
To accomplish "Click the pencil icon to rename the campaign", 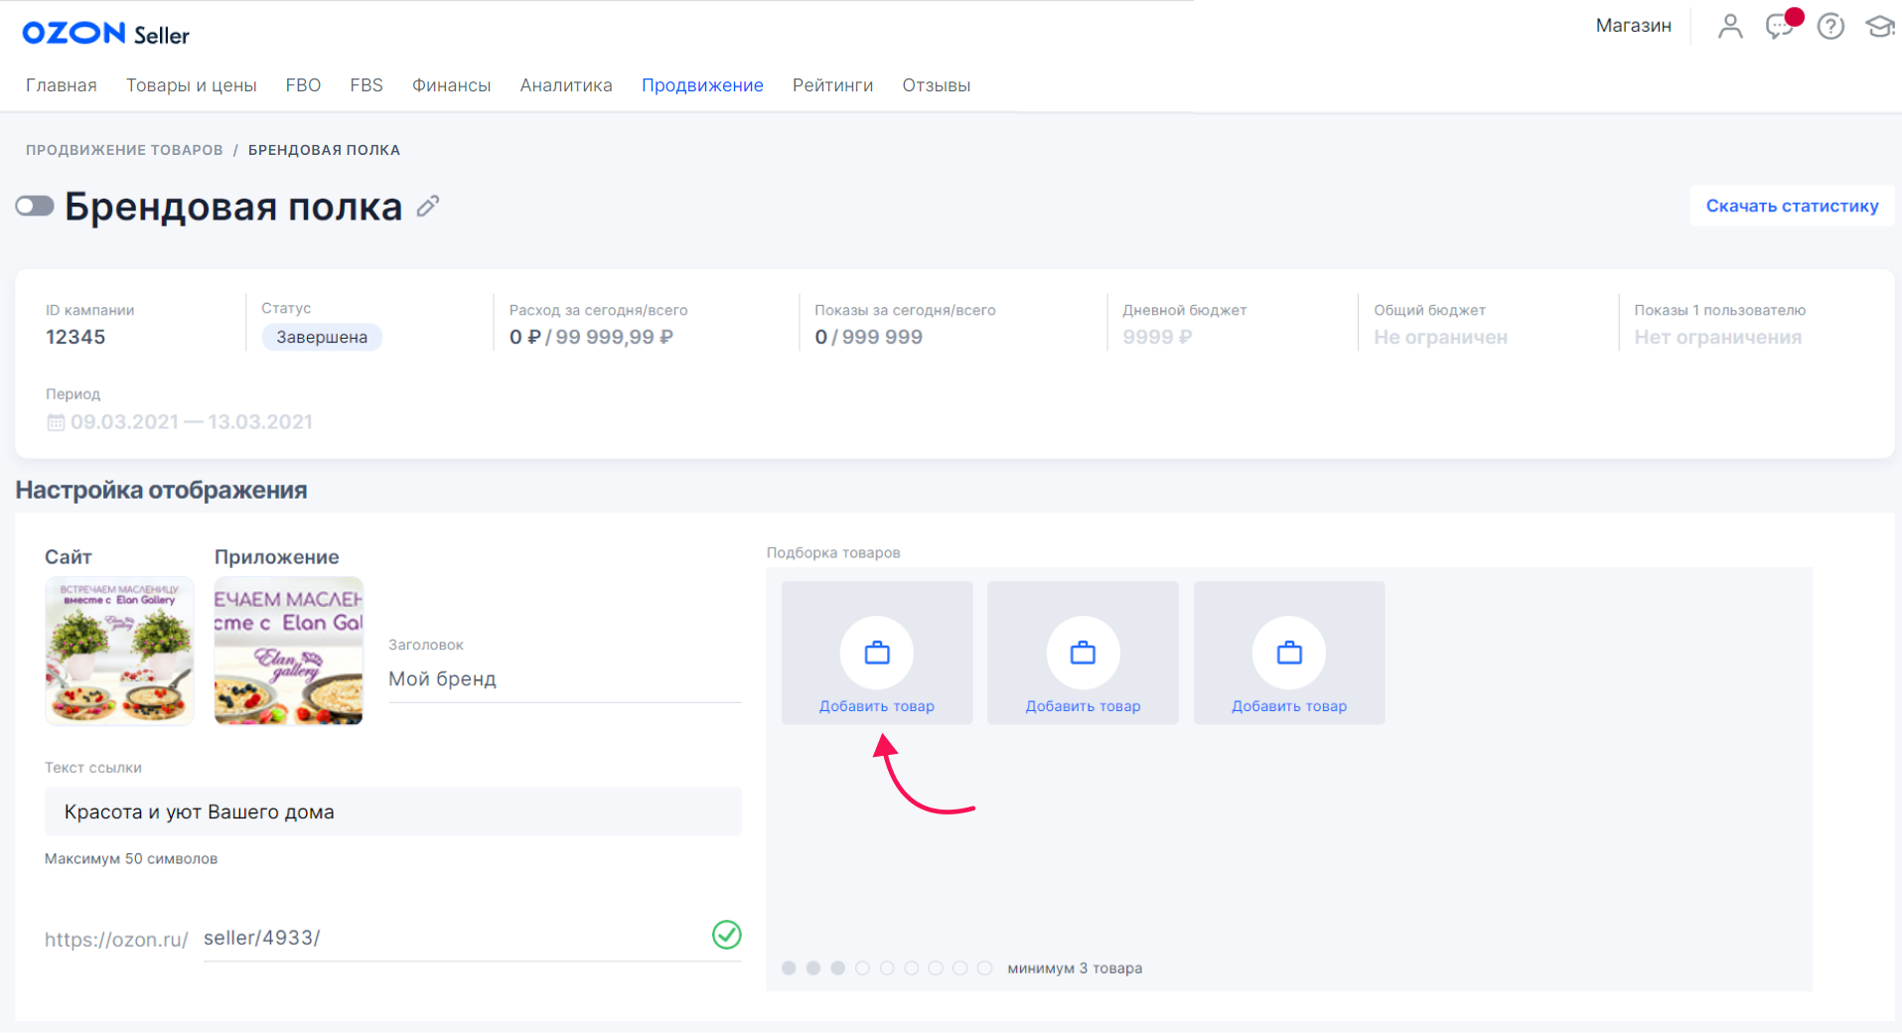I will coord(428,207).
